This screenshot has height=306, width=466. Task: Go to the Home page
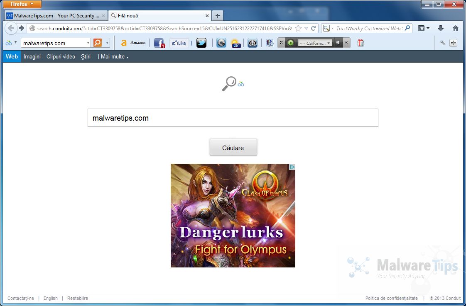tap(455, 29)
